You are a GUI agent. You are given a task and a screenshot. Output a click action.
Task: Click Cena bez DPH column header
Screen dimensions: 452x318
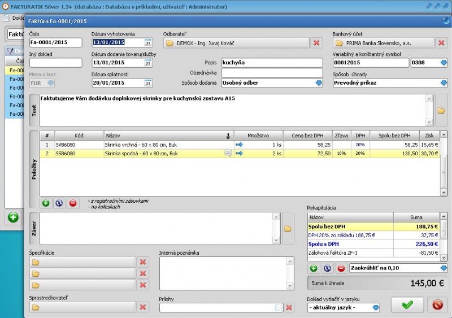(x=308, y=136)
